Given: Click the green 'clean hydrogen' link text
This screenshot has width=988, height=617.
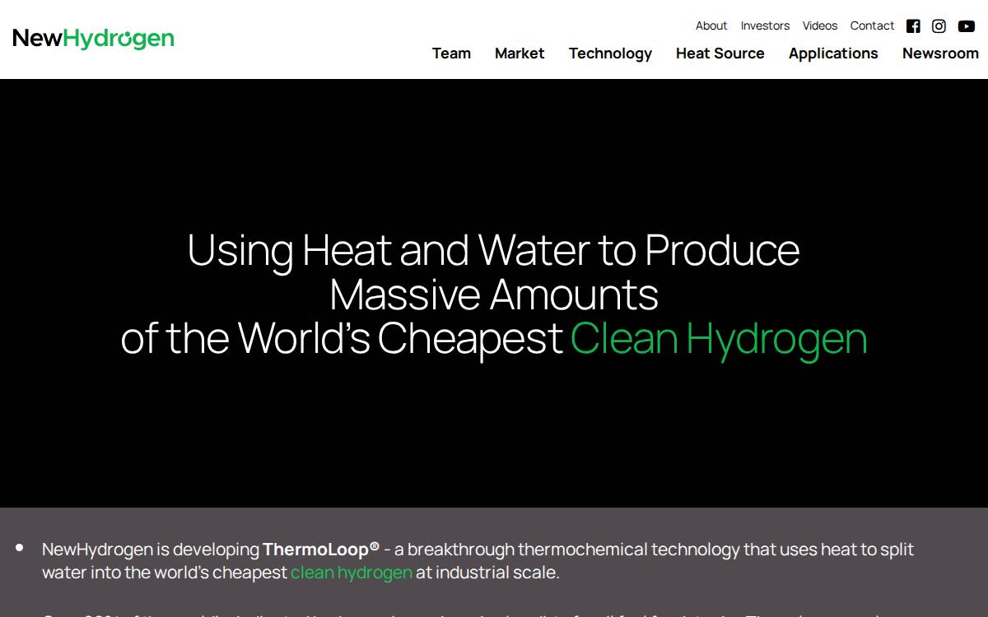Looking at the screenshot, I should [352, 573].
